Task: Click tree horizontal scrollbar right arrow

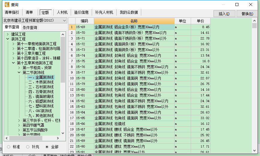Action: point(58,138)
